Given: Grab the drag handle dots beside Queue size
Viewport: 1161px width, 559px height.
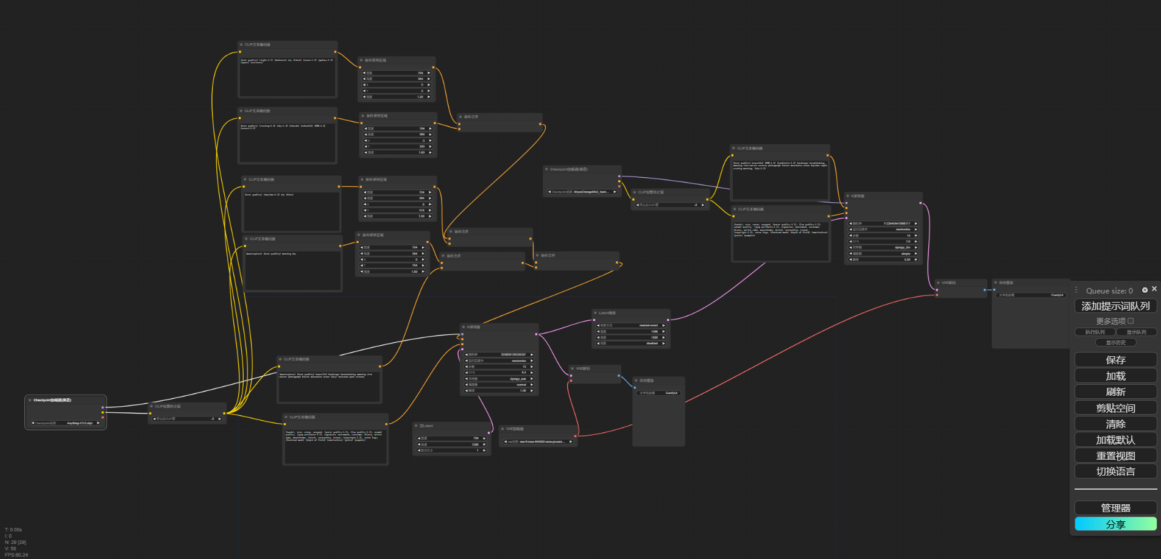Looking at the screenshot, I should coord(1076,290).
